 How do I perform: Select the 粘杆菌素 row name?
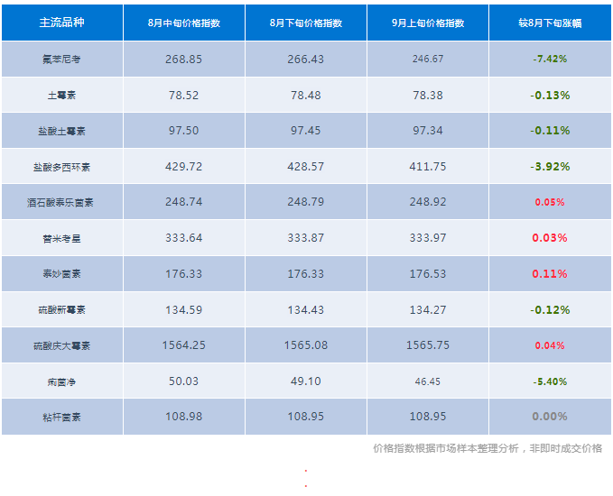[x=61, y=418]
